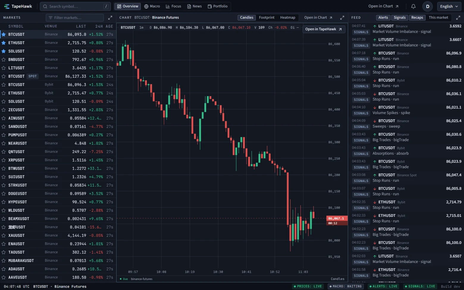Switch to the Macro tab
Screen dimensions: 464x290
click(152, 6)
